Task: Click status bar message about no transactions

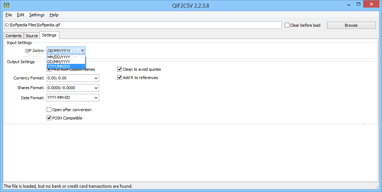Action: pos(68,186)
